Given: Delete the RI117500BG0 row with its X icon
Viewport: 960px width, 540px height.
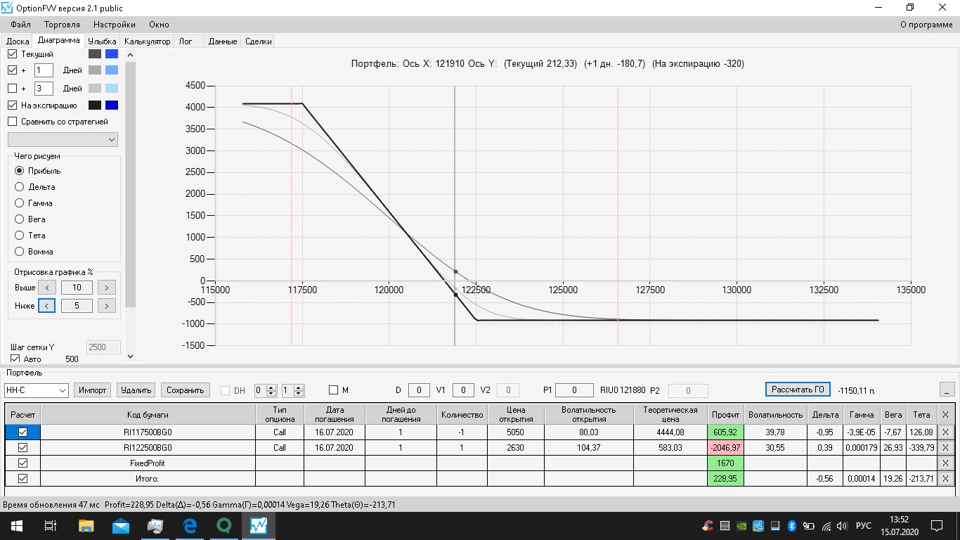Looking at the screenshot, I should [x=945, y=432].
